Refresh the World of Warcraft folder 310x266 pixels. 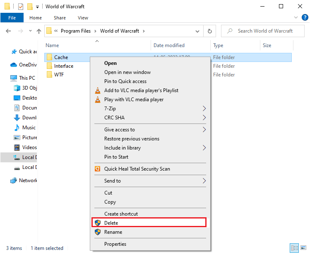tap(209, 31)
